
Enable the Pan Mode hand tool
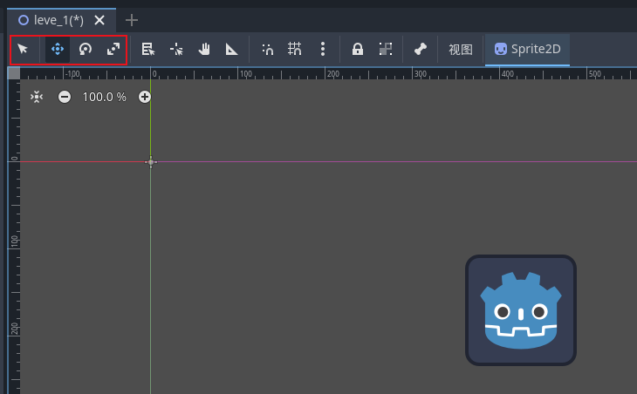(204, 50)
